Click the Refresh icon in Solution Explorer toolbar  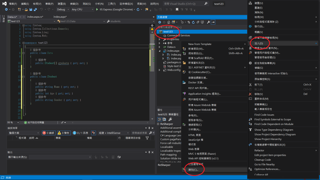tap(193, 22)
